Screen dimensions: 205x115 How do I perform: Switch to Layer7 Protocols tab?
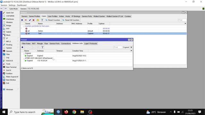click(91, 43)
